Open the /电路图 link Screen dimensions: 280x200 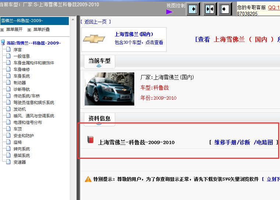coord(263,142)
